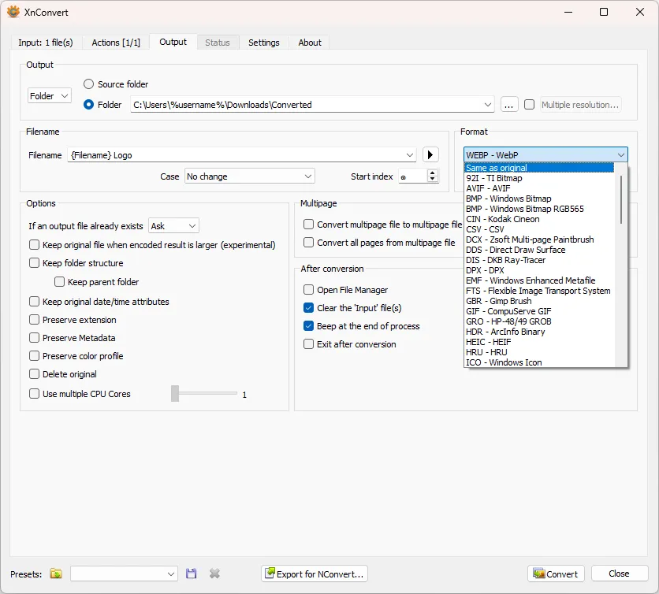Open the About tab
The width and height of the screenshot is (659, 594).
tap(310, 43)
